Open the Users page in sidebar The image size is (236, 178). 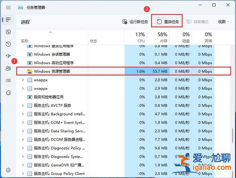click(8, 68)
